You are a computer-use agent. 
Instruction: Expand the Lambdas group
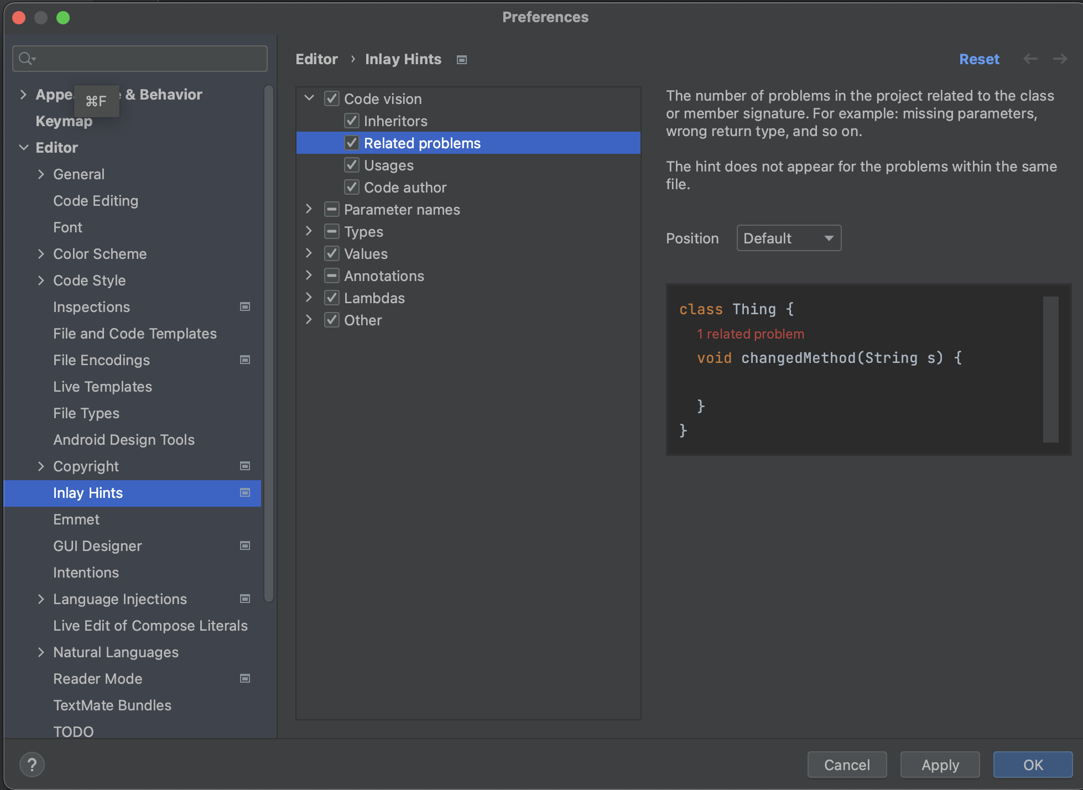(309, 297)
